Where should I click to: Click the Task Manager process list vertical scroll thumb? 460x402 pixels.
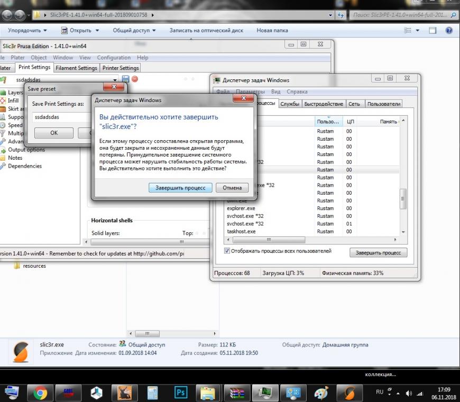tap(403, 199)
